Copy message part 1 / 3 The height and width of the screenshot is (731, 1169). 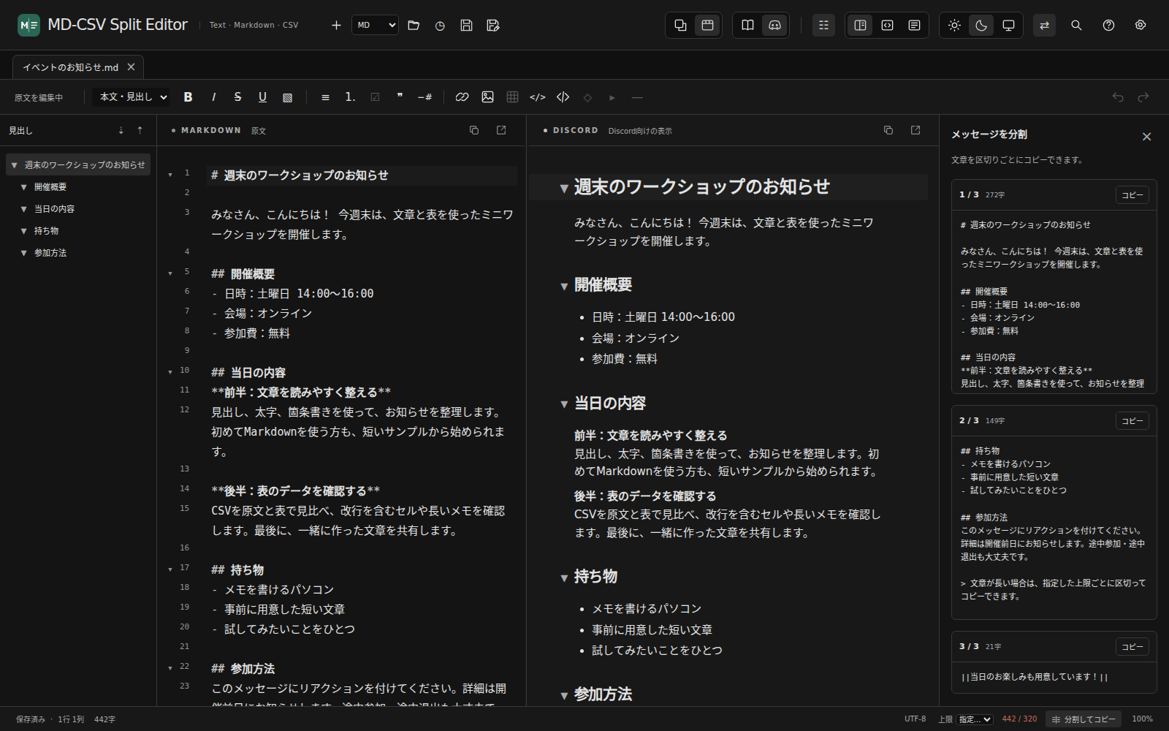click(x=1132, y=195)
